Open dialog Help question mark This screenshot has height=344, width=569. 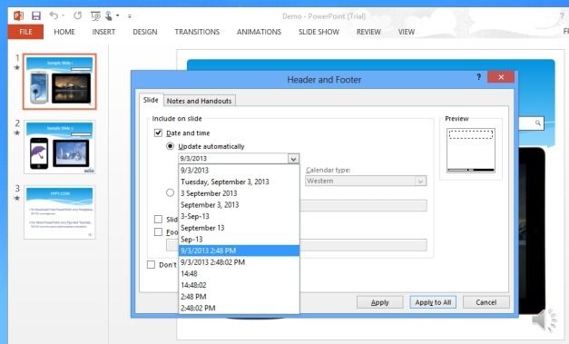click(478, 77)
